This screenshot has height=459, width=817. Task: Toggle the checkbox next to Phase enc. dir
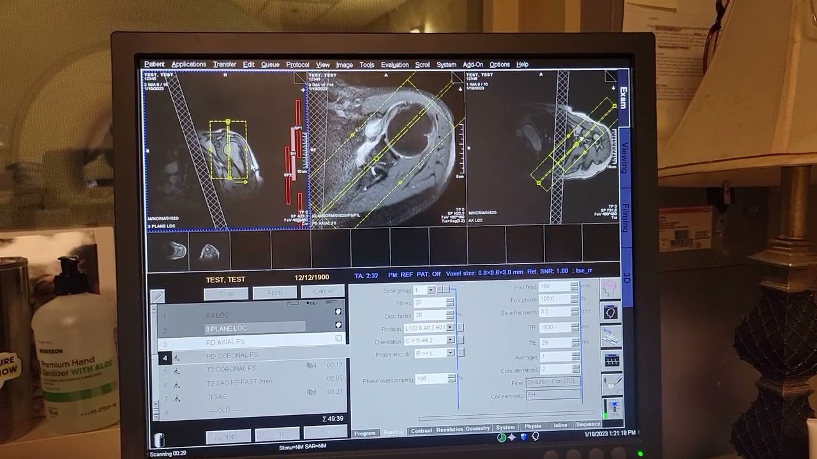pyautogui.click(x=461, y=353)
